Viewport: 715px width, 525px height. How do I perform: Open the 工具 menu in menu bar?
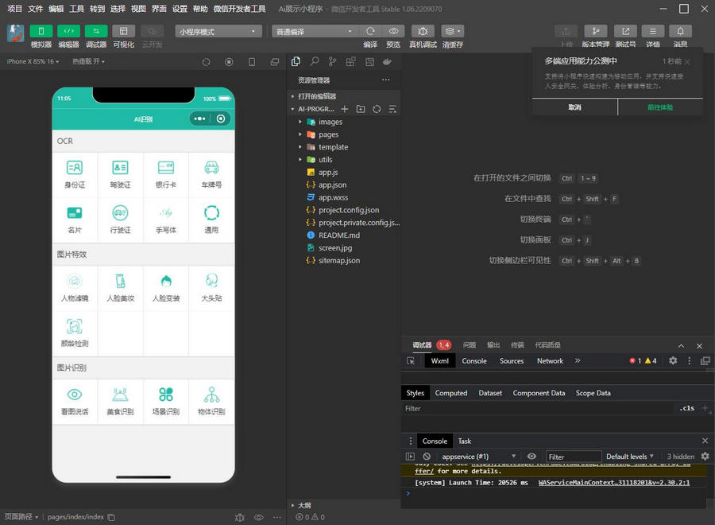(76, 9)
